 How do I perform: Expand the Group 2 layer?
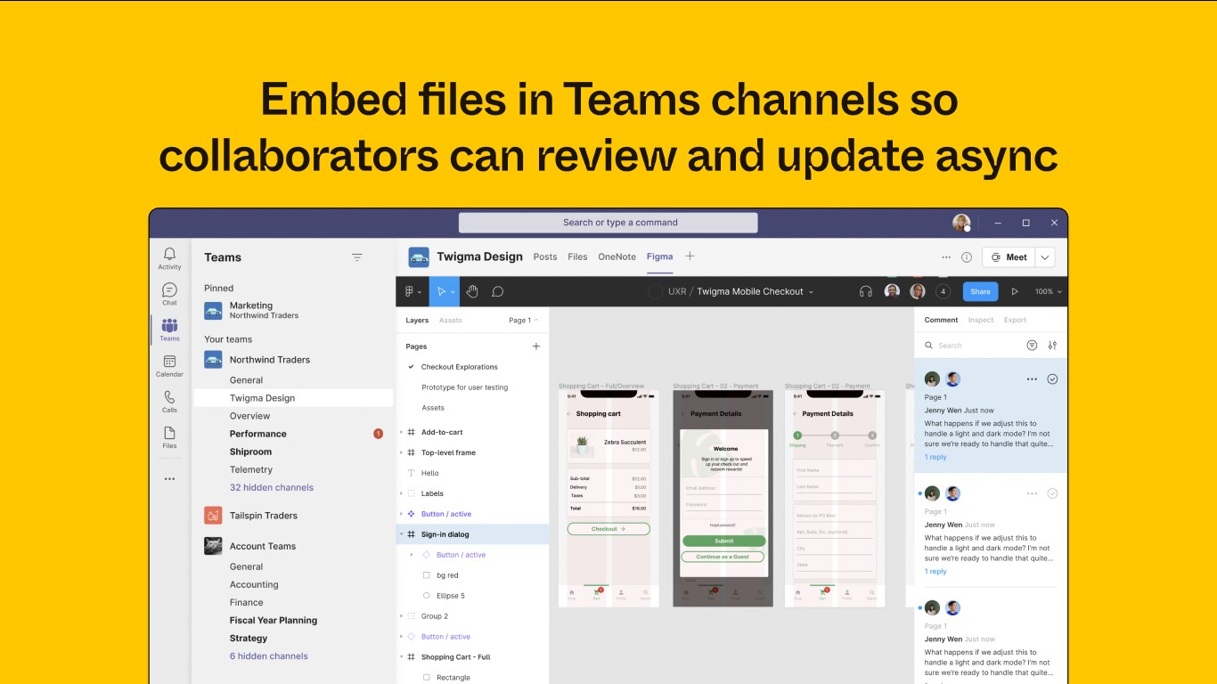click(402, 616)
